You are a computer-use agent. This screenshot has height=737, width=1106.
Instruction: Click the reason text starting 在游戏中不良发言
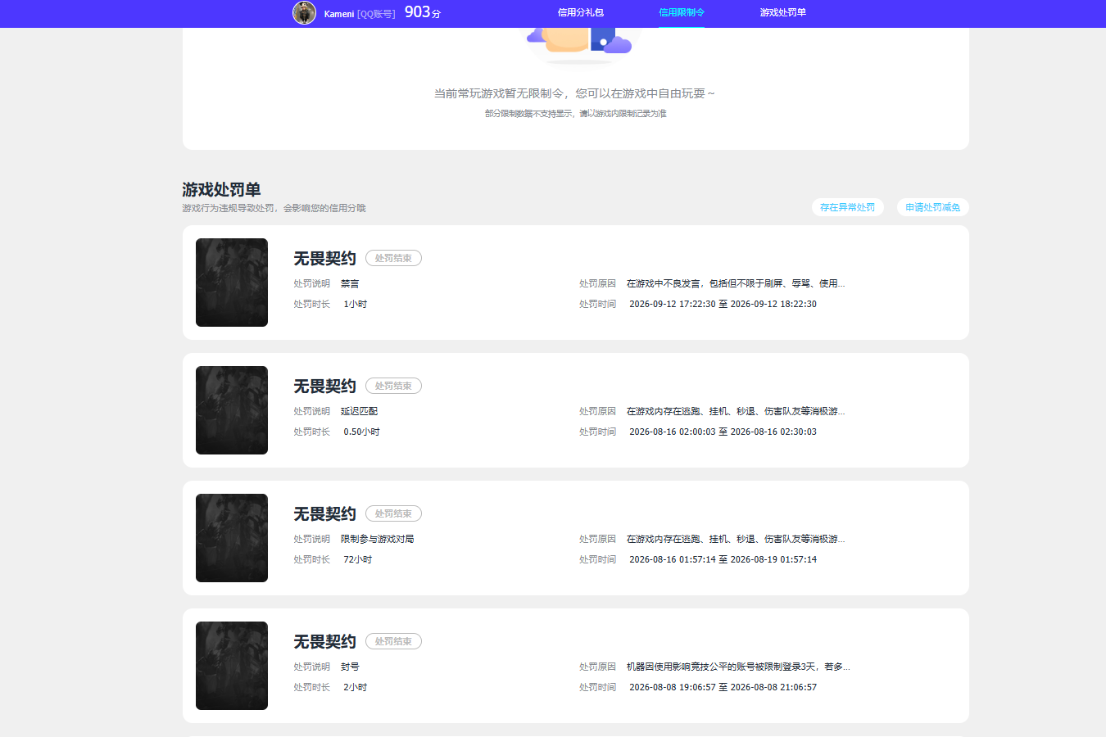point(736,283)
